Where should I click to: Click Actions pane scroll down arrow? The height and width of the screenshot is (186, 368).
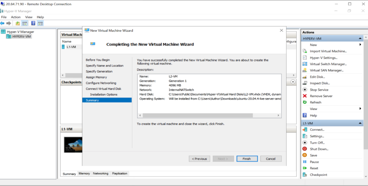click(365, 176)
